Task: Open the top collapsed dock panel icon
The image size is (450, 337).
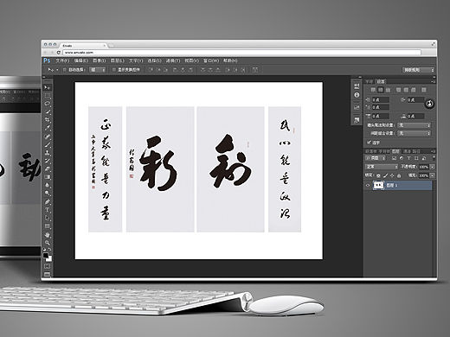Action: click(357, 86)
